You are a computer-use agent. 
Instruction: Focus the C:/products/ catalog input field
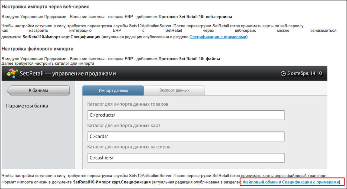coord(186,115)
